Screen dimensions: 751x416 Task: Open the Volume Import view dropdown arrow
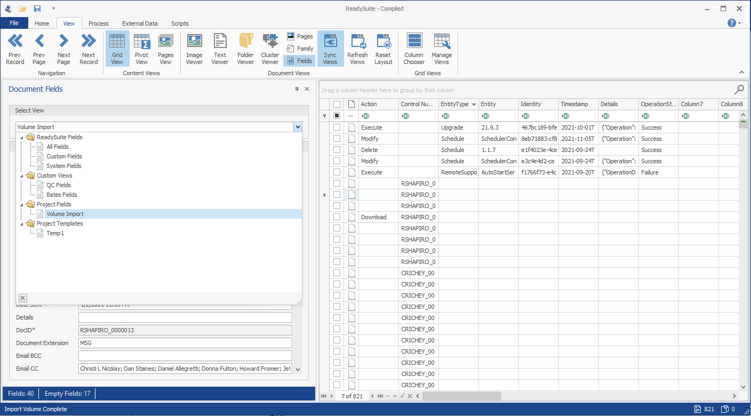[298, 127]
